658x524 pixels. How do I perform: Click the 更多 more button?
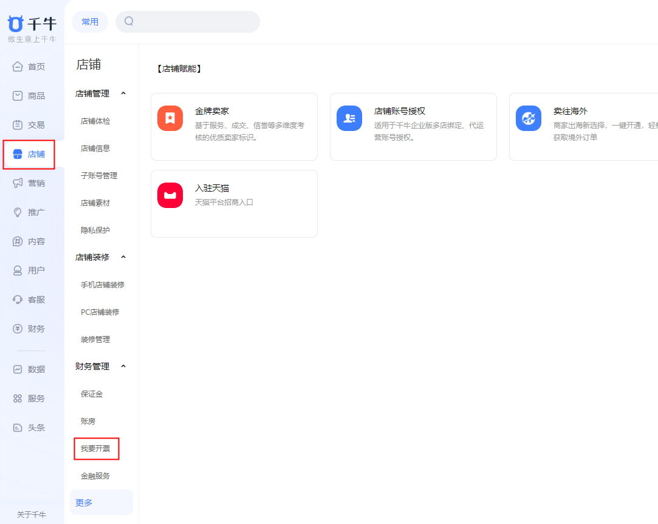[101, 503]
